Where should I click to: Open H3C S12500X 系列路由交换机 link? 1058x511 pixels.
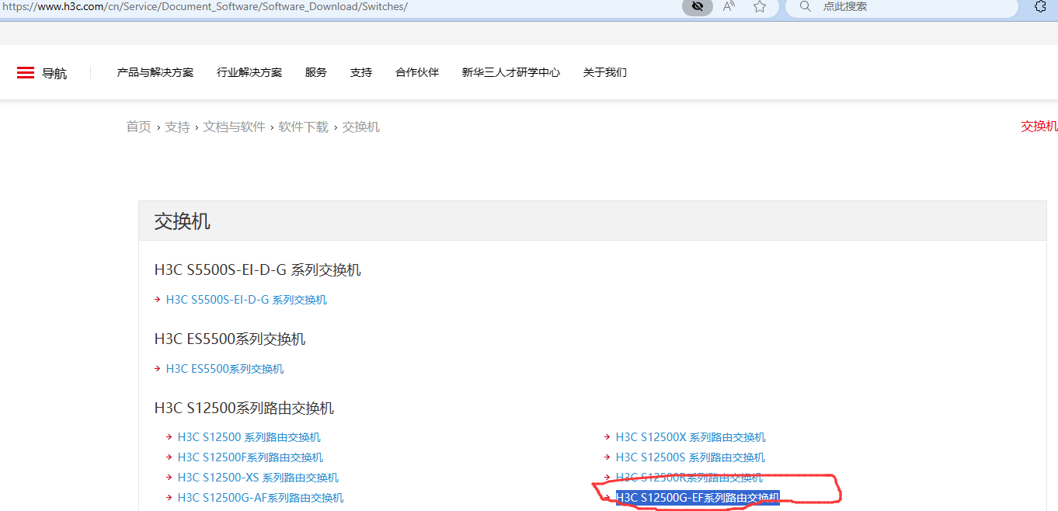[691, 437]
